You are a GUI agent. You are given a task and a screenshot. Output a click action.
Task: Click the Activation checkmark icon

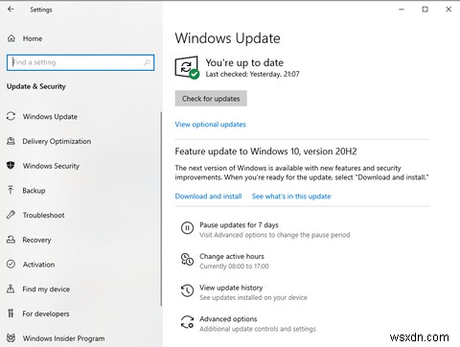coord(11,264)
